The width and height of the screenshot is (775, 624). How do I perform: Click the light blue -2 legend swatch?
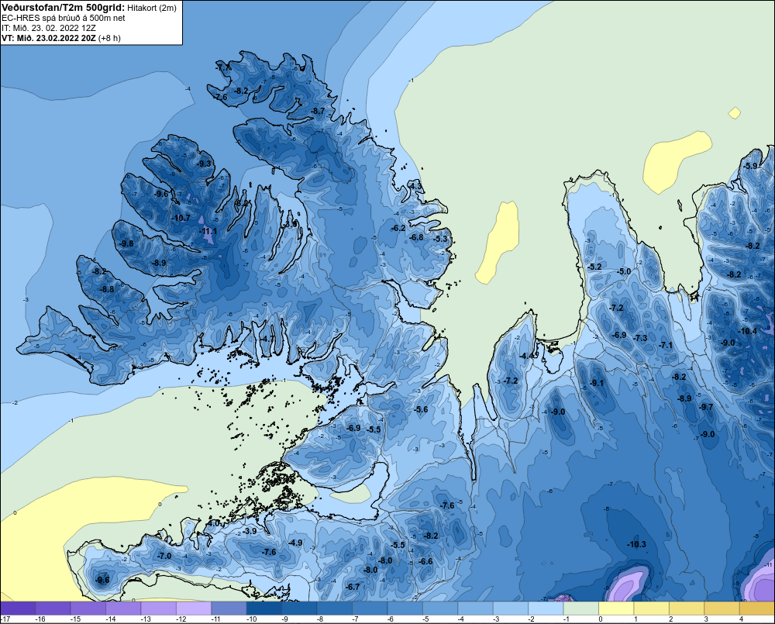[x=546, y=608]
